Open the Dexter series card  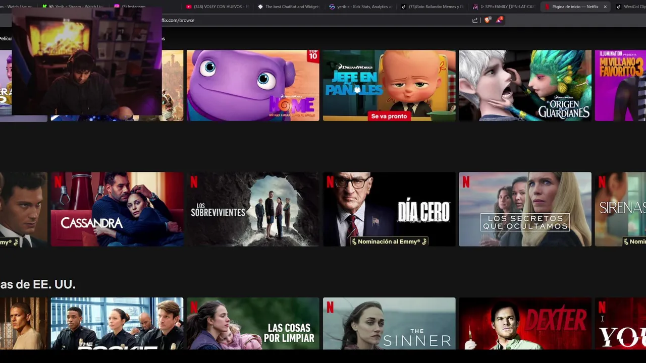tap(525, 323)
